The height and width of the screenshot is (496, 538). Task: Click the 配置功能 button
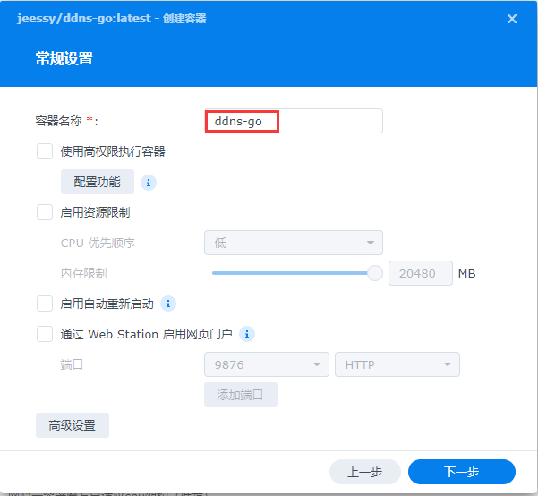point(98,182)
